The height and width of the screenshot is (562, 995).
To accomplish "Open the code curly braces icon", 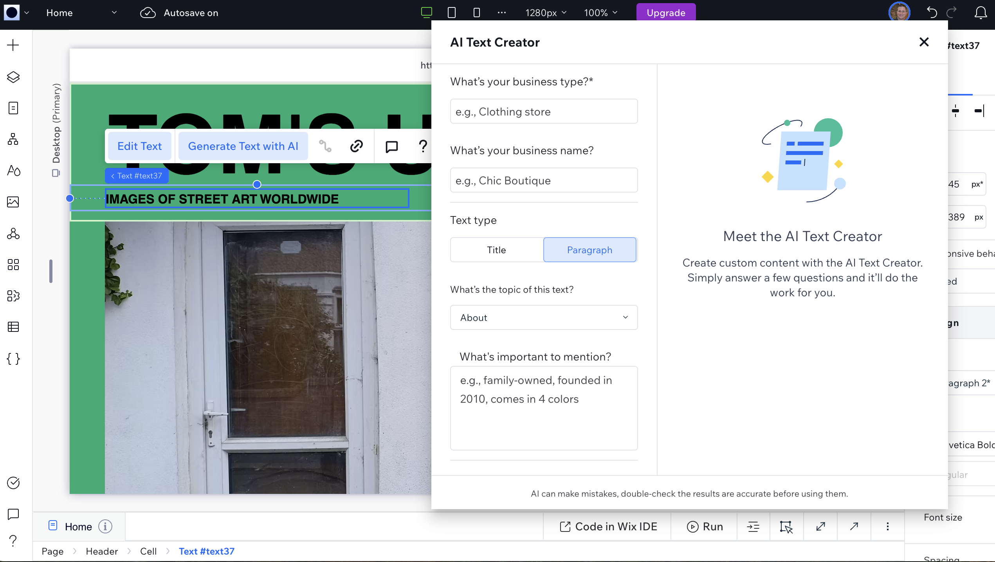I will (13, 358).
